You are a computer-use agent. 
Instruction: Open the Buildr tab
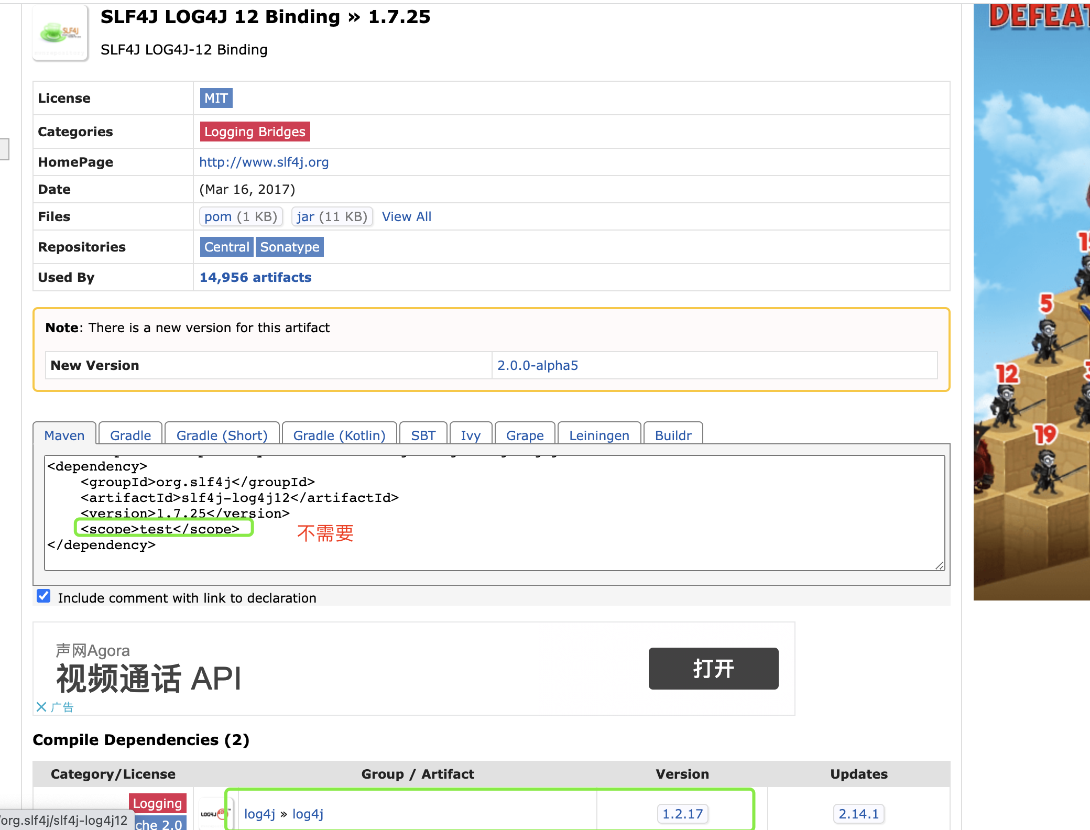[673, 435]
